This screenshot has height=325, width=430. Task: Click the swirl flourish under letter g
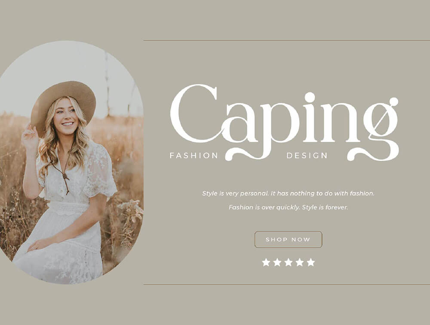tap(373, 154)
